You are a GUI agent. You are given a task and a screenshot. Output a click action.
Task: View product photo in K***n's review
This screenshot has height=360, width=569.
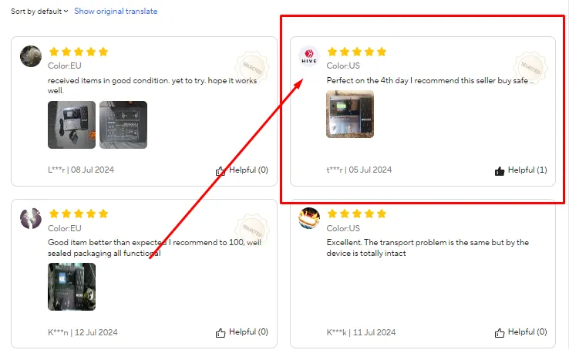click(72, 287)
